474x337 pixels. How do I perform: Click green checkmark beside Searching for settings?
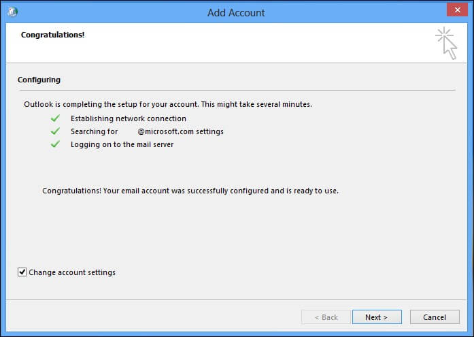[55, 131]
